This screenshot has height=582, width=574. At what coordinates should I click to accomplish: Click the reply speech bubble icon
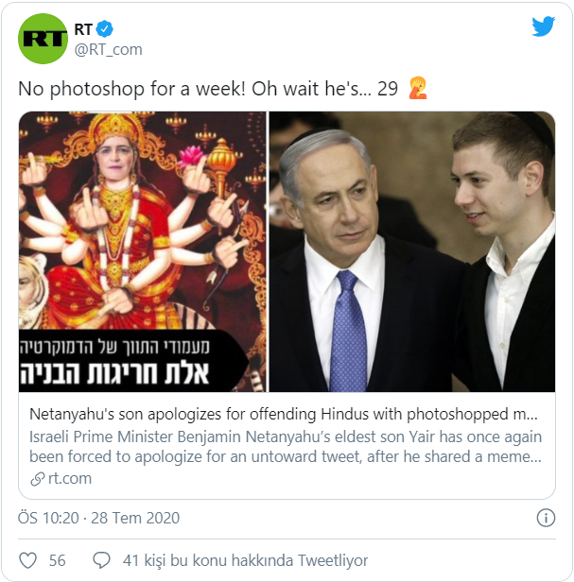pos(101,560)
